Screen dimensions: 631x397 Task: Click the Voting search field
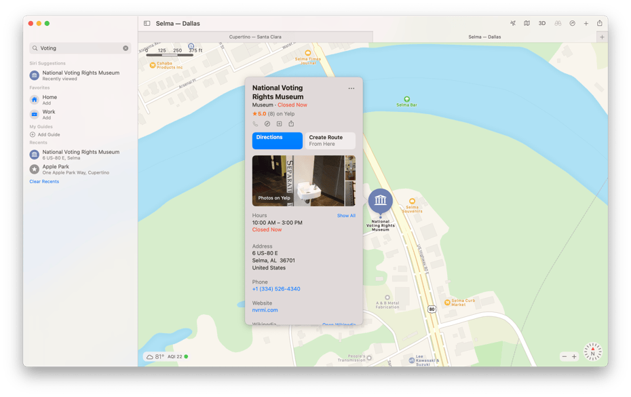pos(80,48)
